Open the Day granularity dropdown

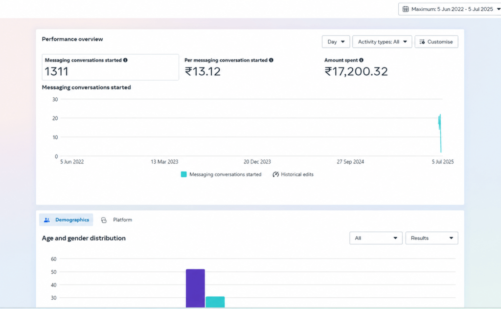coord(336,42)
